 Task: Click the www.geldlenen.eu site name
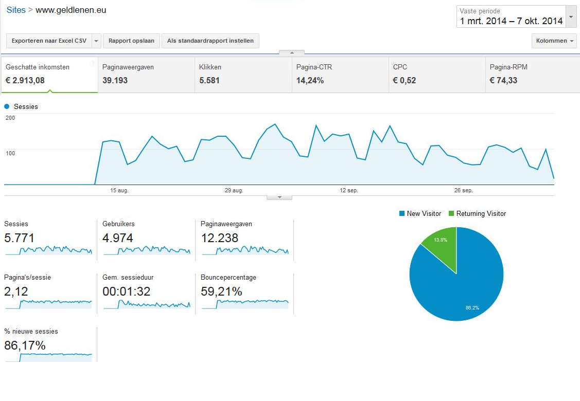[71, 10]
